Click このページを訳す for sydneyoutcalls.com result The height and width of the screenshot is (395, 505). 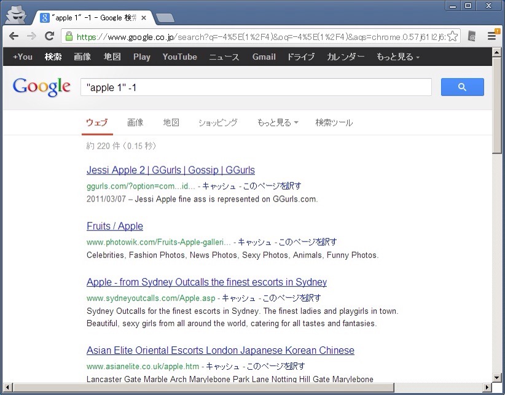pyautogui.click(x=292, y=298)
